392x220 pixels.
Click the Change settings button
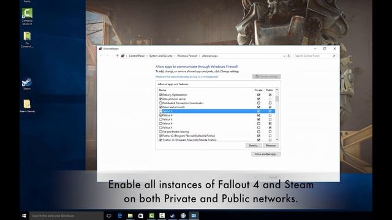(x=266, y=76)
